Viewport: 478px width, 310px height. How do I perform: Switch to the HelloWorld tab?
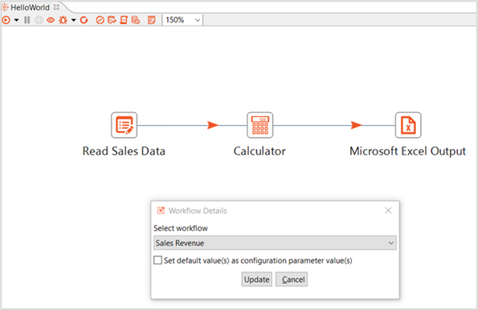point(30,7)
